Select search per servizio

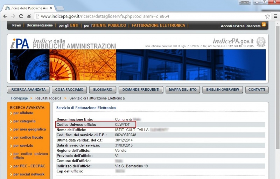23,146
